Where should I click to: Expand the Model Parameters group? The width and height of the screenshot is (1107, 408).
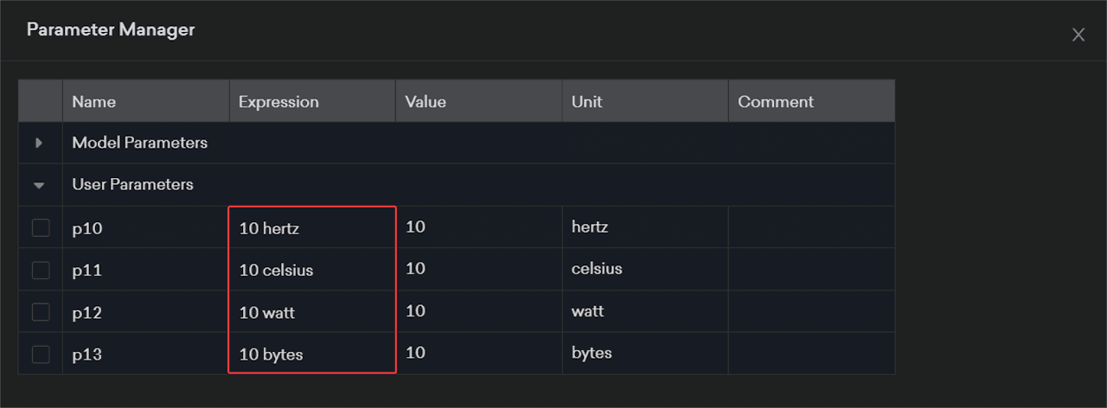point(39,143)
